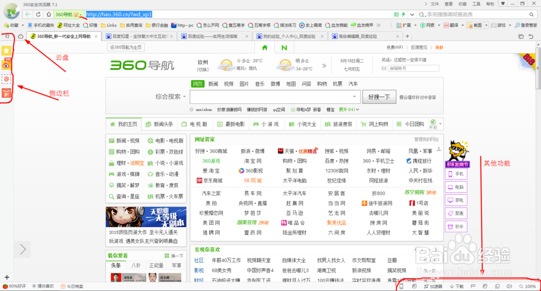The image size is (541, 291).
Task: Click the undo closed tab icon
Action: click(x=531, y=36)
